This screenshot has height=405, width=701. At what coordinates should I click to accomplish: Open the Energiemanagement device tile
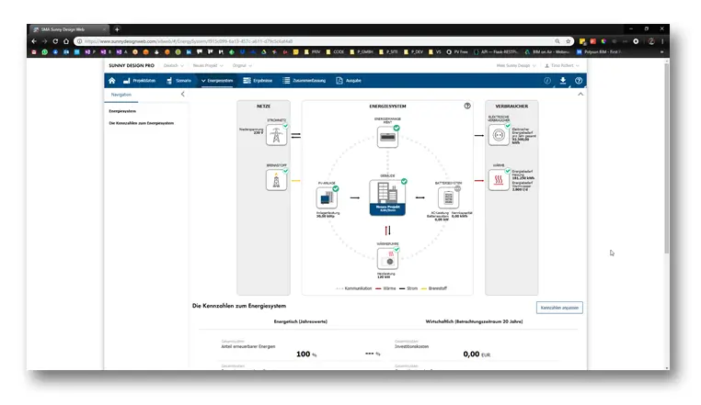[387, 137]
